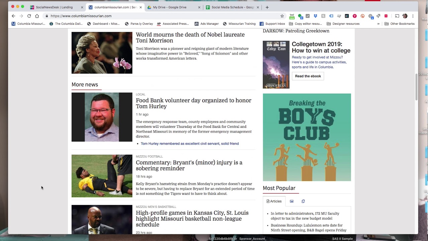
Task: Click the Toni Morrison photo thumbnail
Action: pos(102,53)
